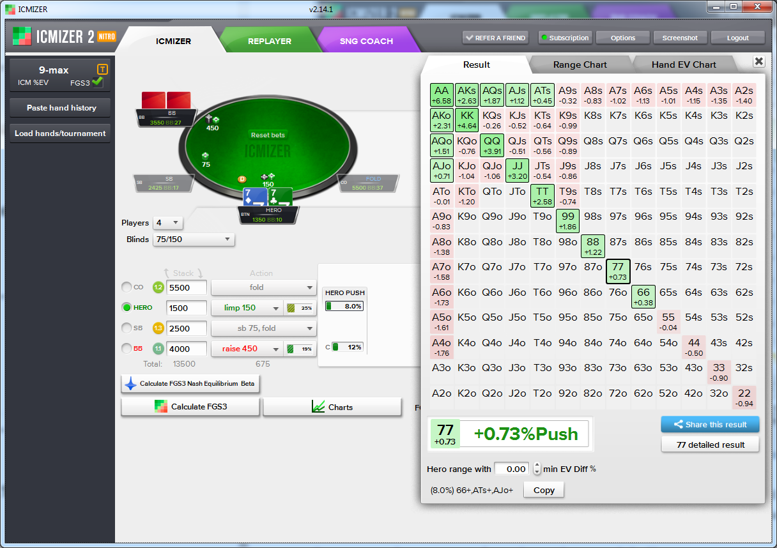Image resolution: width=777 pixels, height=548 pixels.
Task: Open HERO's limp 150 action dropdown
Action: click(x=247, y=308)
